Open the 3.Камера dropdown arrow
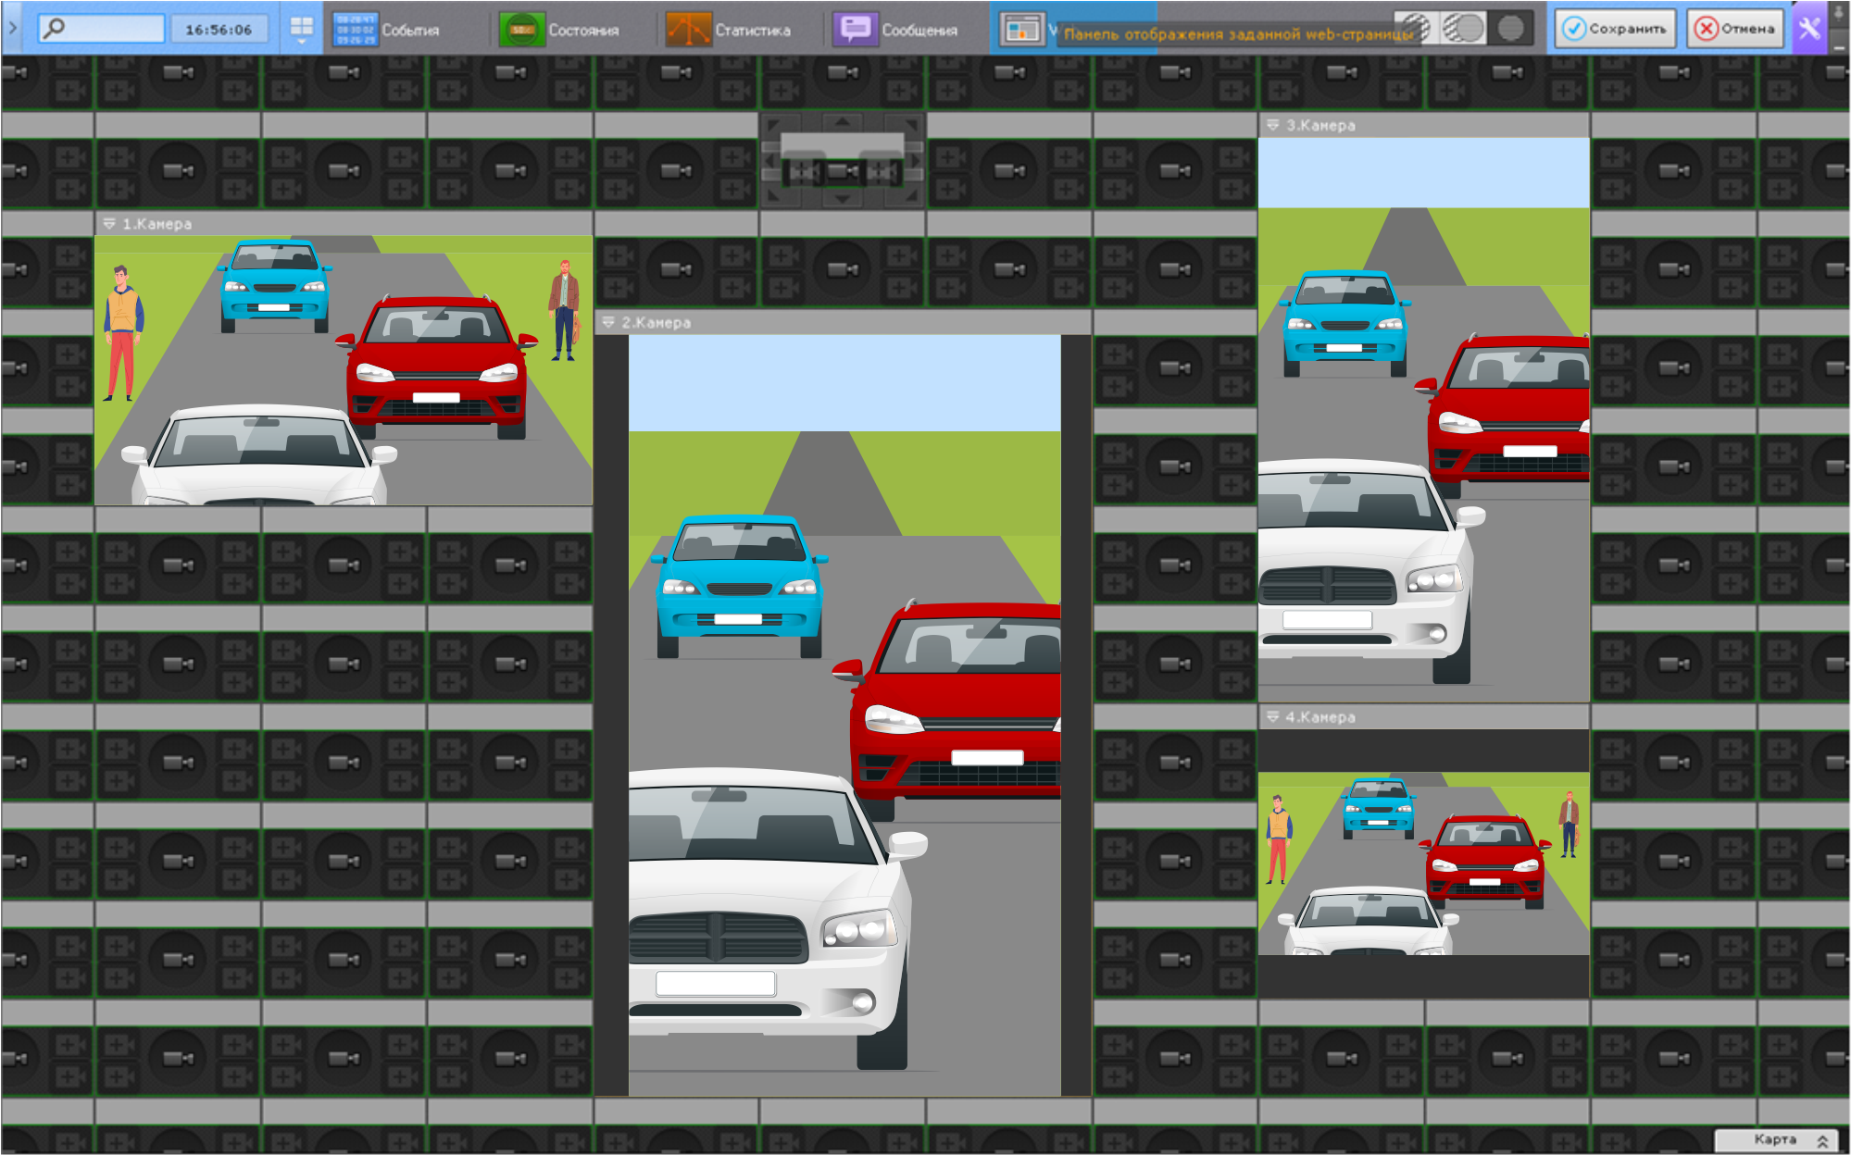 point(1272,125)
